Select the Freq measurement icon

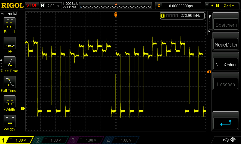click(10, 43)
